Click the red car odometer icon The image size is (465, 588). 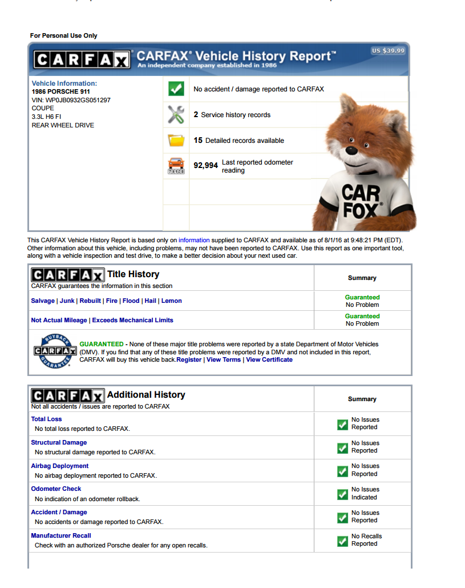176,166
